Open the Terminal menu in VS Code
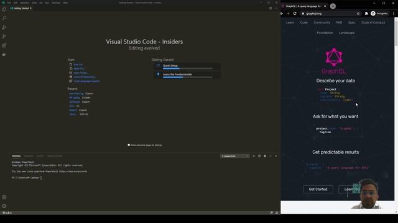The height and width of the screenshot is (223, 398). [56, 2]
